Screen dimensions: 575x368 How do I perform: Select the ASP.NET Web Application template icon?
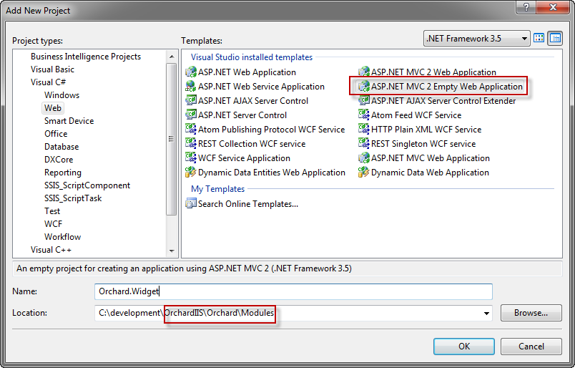pyautogui.click(x=191, y=72)
